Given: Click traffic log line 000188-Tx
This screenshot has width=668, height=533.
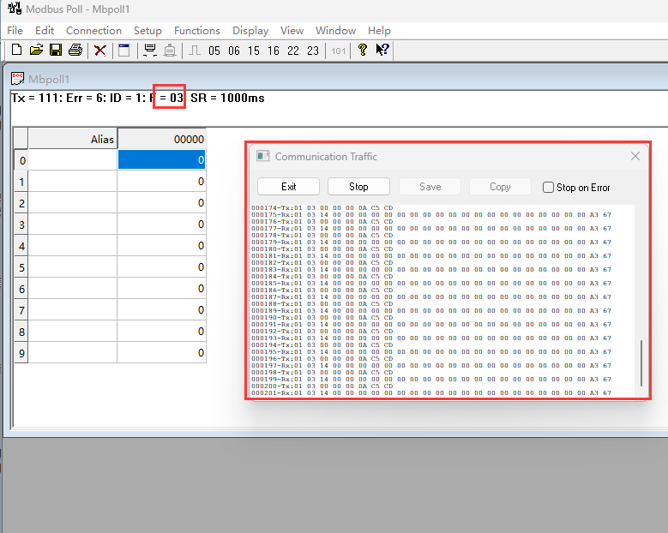Looking at the screenshot, I should (x=322, y=303).
